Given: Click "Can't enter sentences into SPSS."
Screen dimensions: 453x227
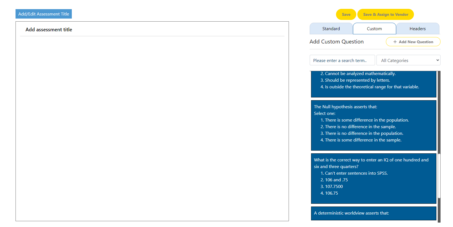Looking at the screenshot, I should click(x=356, y=173).
